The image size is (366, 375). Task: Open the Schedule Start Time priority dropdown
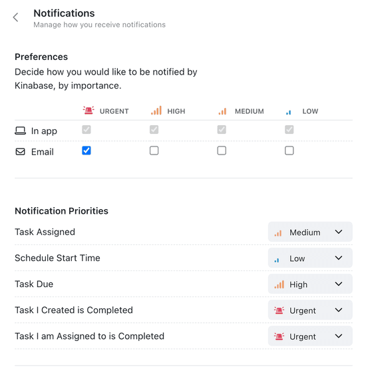[310, 258]
